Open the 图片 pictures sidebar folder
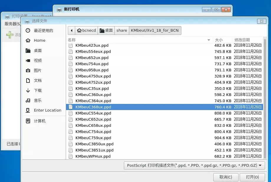271x182 pixels. click(x=44, y=70)
